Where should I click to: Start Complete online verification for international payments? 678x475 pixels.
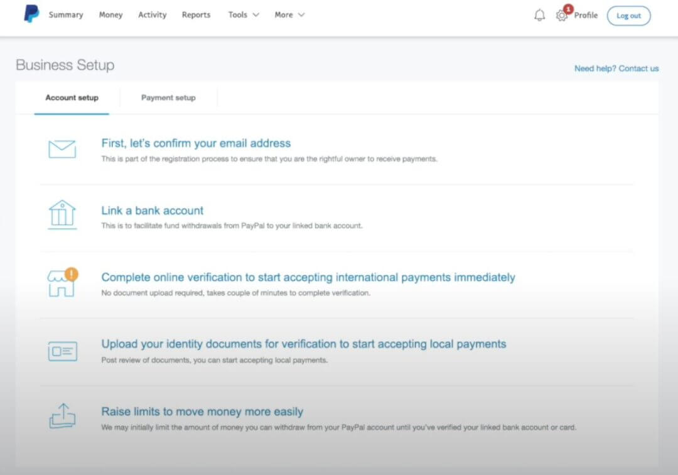pyautogui.click(x=308, y=277)
